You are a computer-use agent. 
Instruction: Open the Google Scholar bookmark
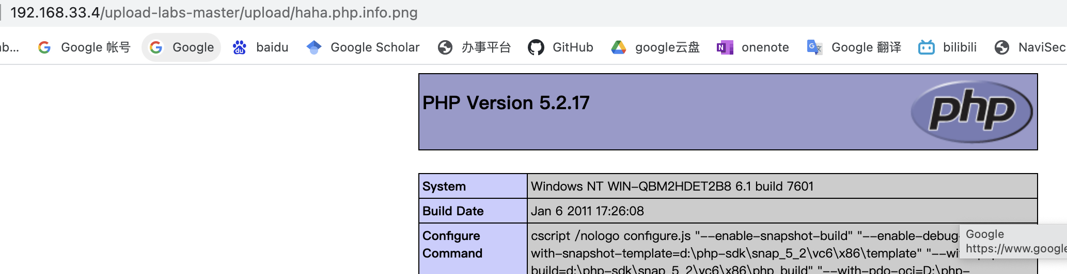click(x=363, y=47)
